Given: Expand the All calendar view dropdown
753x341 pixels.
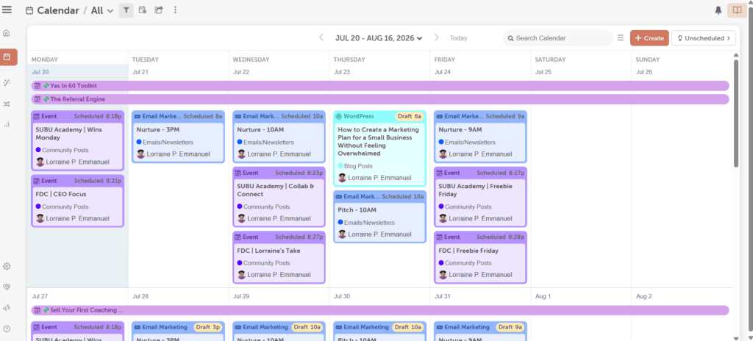Looking at the screenshot, I should 102,10.
